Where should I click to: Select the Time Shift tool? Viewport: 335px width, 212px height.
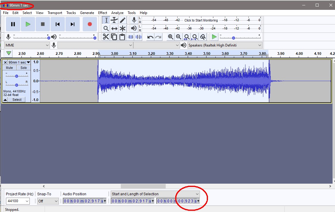coord(114,29)
